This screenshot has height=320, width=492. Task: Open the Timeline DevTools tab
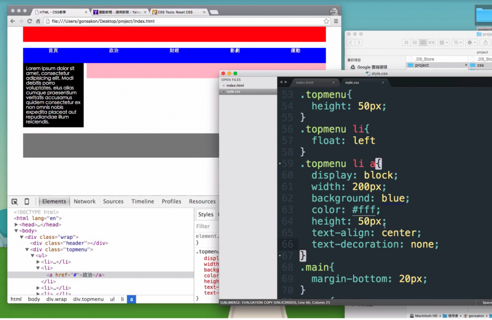pyautogui.click(x=142, y=201)
